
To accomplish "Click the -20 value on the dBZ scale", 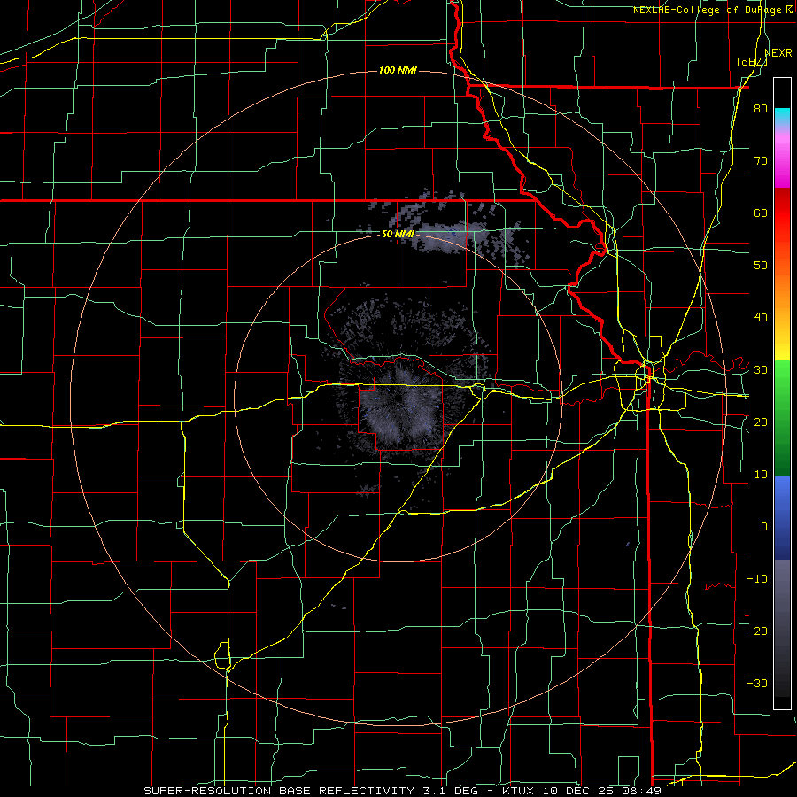I will point(757,631).
